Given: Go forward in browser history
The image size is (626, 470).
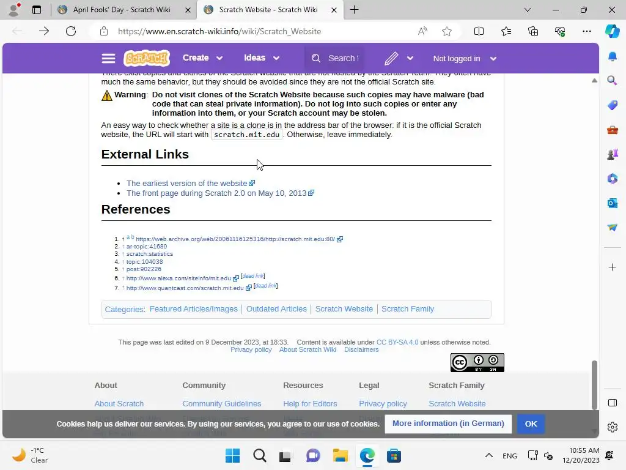Looking at the screenshot, I should click(x=44, y=31).
